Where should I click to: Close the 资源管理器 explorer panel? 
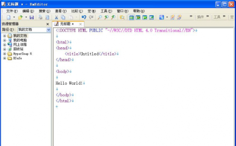[x=48, y=24]
